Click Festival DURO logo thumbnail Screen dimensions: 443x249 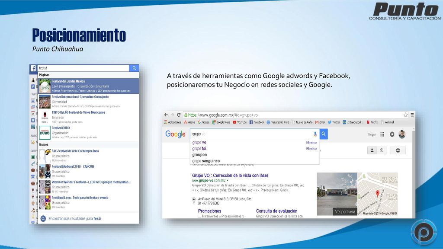[45, 133]
